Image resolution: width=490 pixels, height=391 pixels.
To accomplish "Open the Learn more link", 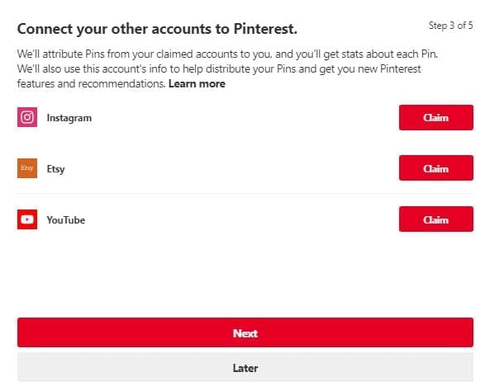I will tap(197, 83).
